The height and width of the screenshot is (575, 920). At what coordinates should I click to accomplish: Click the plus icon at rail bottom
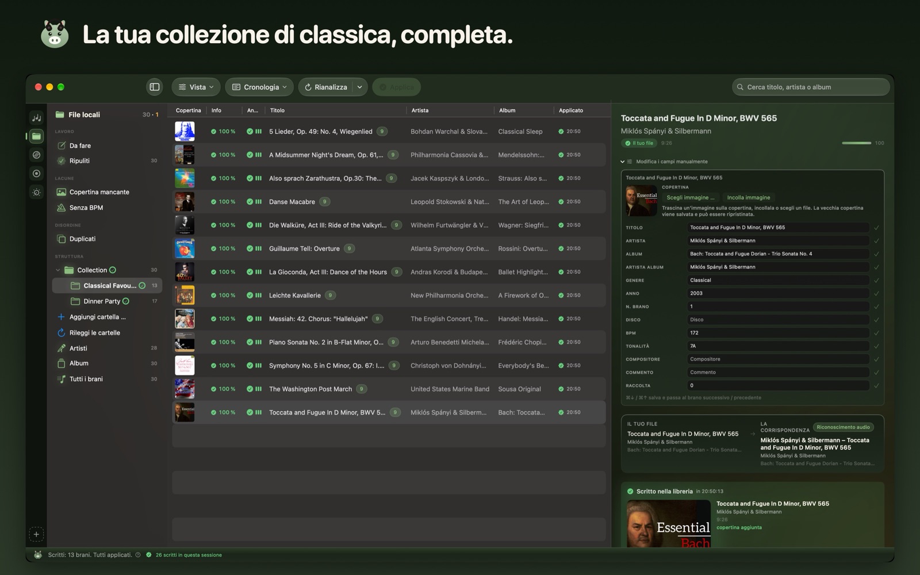tap(36, 534)
